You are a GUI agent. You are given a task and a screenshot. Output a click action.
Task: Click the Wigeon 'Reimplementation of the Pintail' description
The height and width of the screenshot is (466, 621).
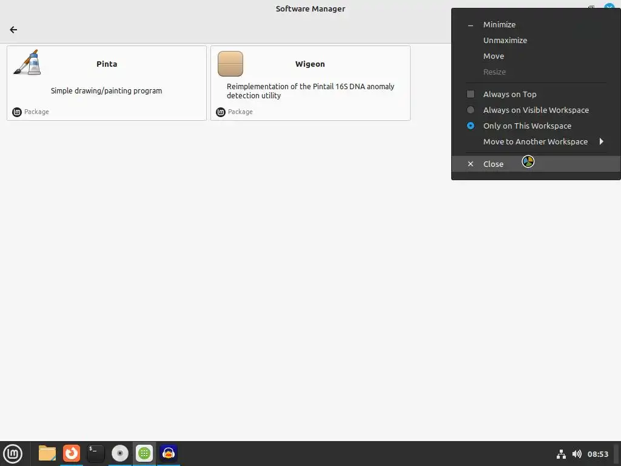310,91
